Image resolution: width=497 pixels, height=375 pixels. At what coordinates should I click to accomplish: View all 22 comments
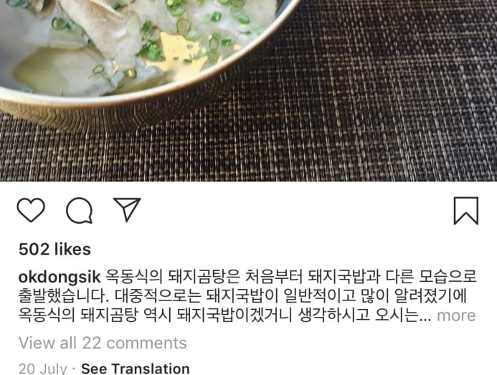[x=103, y=343]
